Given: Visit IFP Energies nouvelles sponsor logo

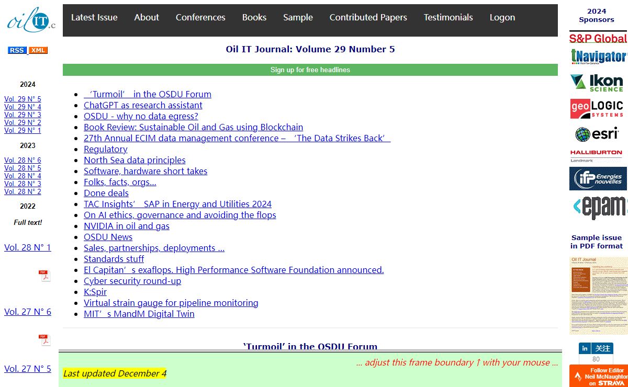Looking at the screenshot, I should click(x=598, y=179).
